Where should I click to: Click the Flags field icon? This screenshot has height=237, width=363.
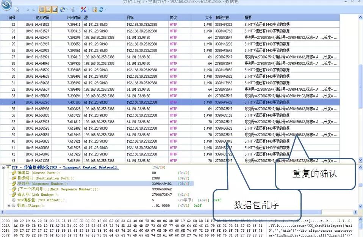(14, 205)
